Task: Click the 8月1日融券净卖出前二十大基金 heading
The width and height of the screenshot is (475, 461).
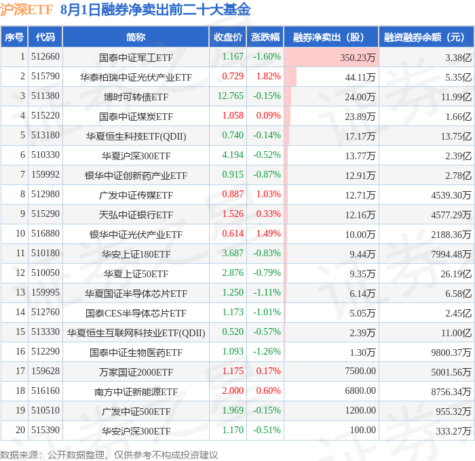Action: [155, 9]
